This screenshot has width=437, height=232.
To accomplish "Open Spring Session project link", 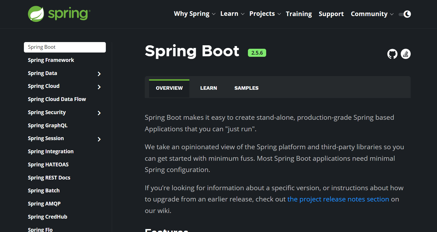I will click(x=46, y=138).
